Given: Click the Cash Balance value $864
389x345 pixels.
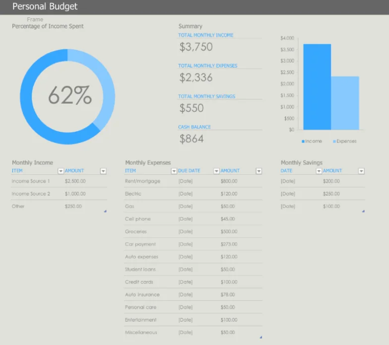Looking at the screenshot, I should click(192, 139).
